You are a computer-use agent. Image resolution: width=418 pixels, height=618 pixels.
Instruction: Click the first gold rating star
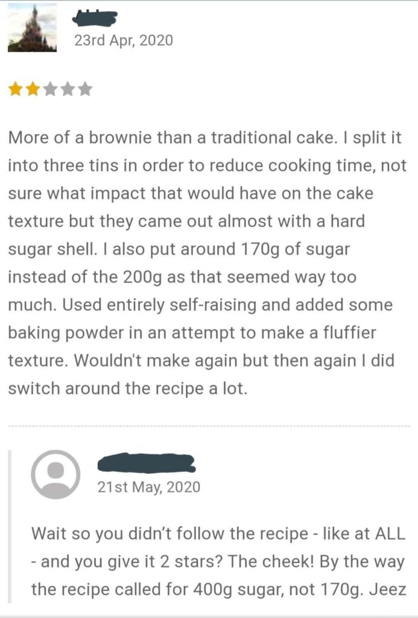tap(15, 89)
